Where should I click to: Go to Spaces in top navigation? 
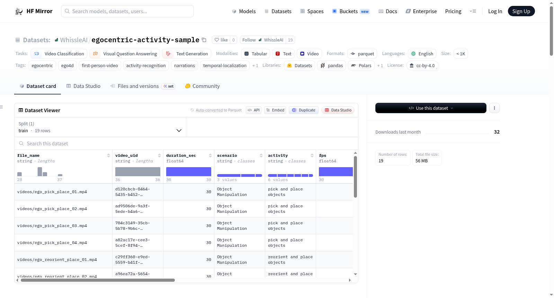coord(312,11)
